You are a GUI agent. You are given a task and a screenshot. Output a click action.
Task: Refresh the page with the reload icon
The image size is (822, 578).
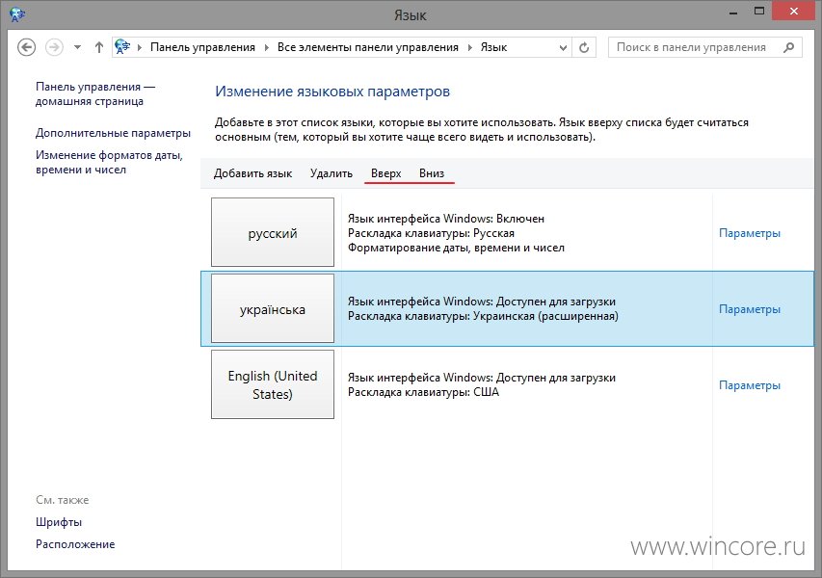(584, 48)
